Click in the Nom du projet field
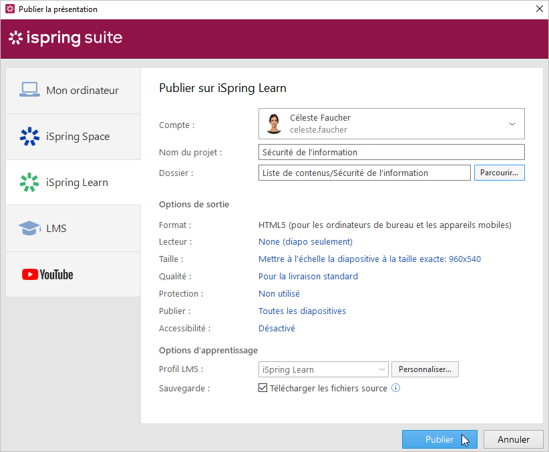 point(391,152)
